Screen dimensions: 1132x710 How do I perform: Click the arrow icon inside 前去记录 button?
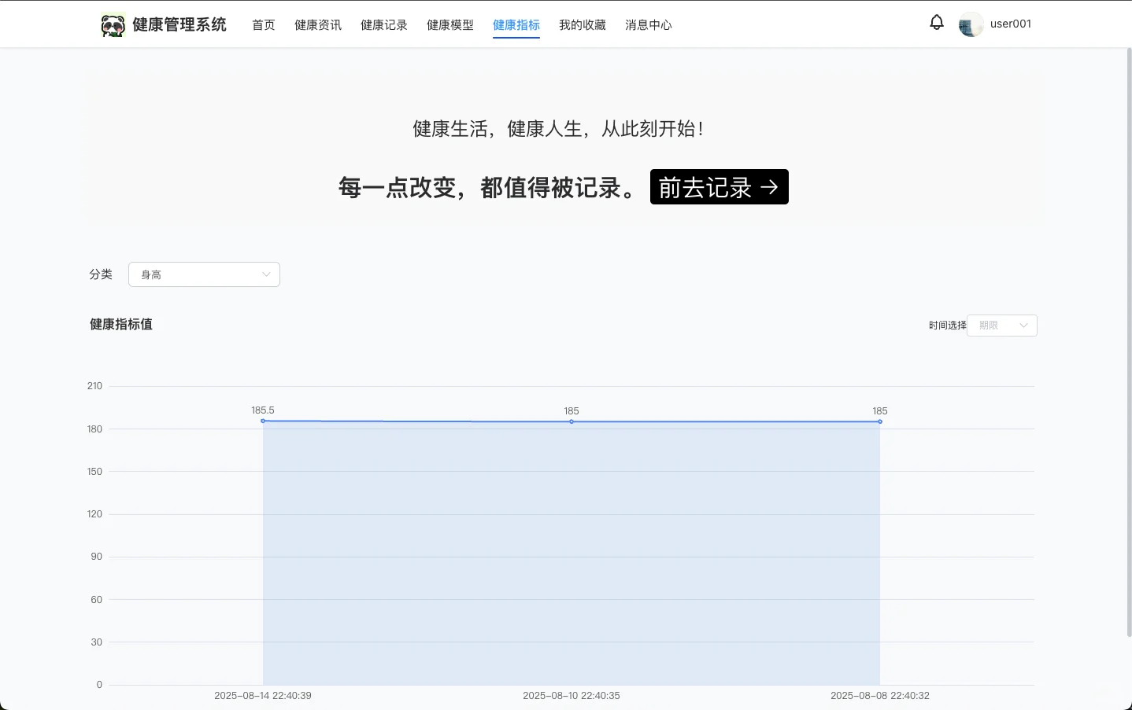[x=769, y=187]
